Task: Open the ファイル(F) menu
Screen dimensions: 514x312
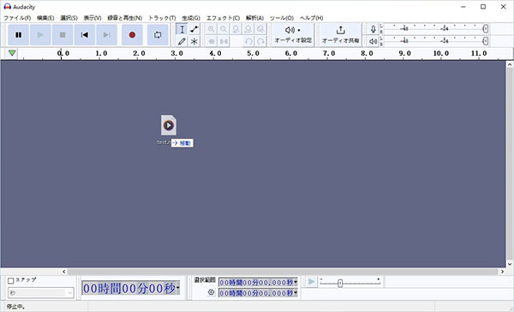Action: (17, 18)
